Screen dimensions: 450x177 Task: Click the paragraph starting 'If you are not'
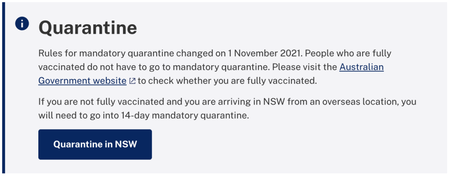(x=227, y=109)
